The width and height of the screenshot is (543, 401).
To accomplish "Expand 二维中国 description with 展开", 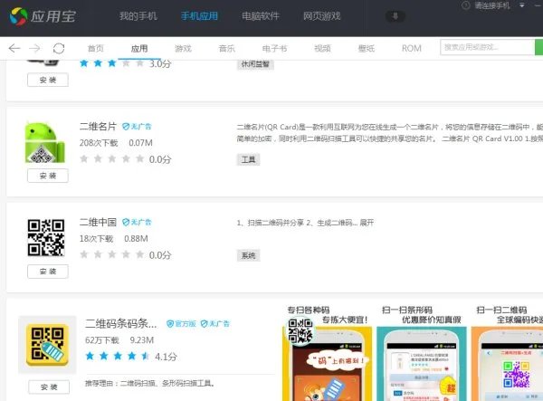I will [x=367, y=223].
